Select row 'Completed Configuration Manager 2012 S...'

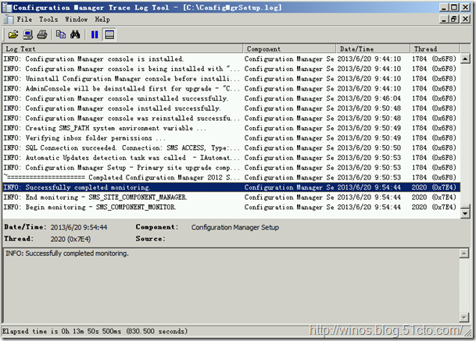[231, 177]
